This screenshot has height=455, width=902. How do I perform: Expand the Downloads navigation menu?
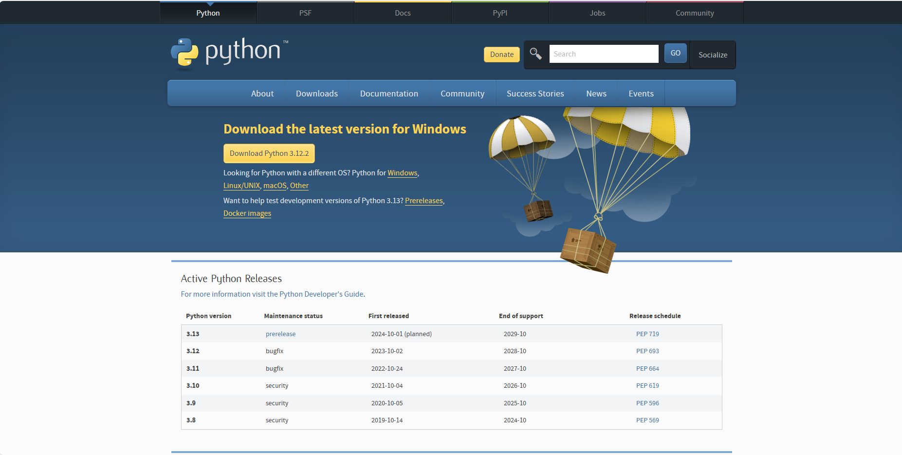(x=316, y=93)
